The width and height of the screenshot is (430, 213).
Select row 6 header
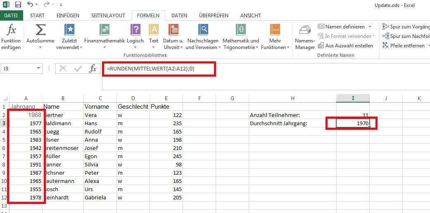[x=5, y=148]
